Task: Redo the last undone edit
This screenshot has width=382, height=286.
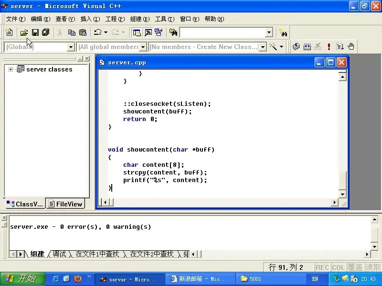Action: pyautogui.click(x=115, y=32)
